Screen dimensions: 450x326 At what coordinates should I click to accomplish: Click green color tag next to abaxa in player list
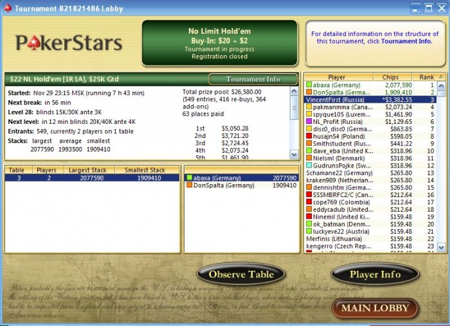pos(309,85)
